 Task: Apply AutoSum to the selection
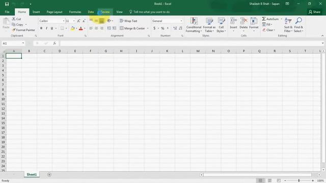270,19
